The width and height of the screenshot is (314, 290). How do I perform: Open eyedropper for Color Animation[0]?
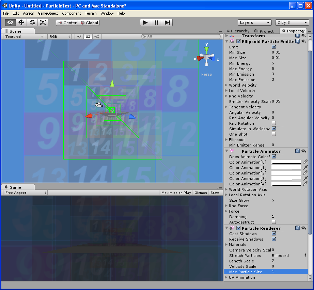(305, 162)
